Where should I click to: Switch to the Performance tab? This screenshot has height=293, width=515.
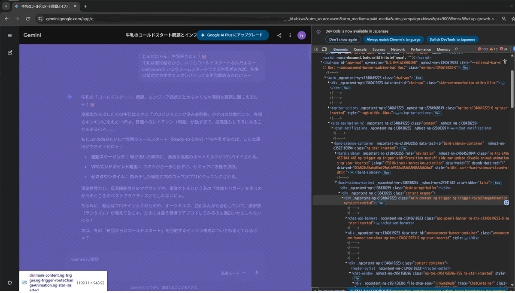point(421,49)
